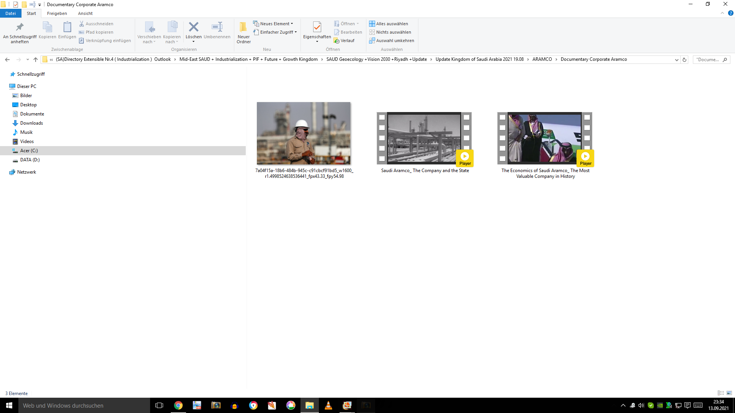The width and height of the screenshot is (735, 413).
Task: Open Downloads in navigation pane
Action: 31,123
